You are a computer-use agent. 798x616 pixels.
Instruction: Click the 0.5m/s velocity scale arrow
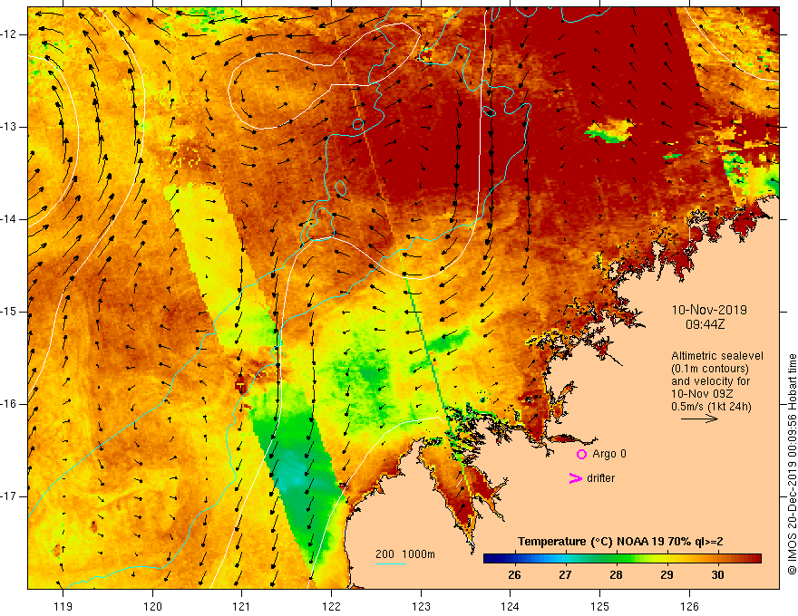coord(700,419)
